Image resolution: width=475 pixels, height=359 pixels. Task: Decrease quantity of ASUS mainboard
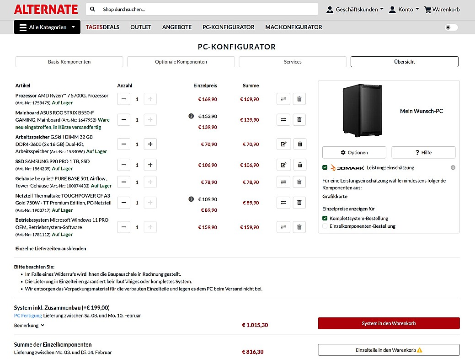click(123, 120)
